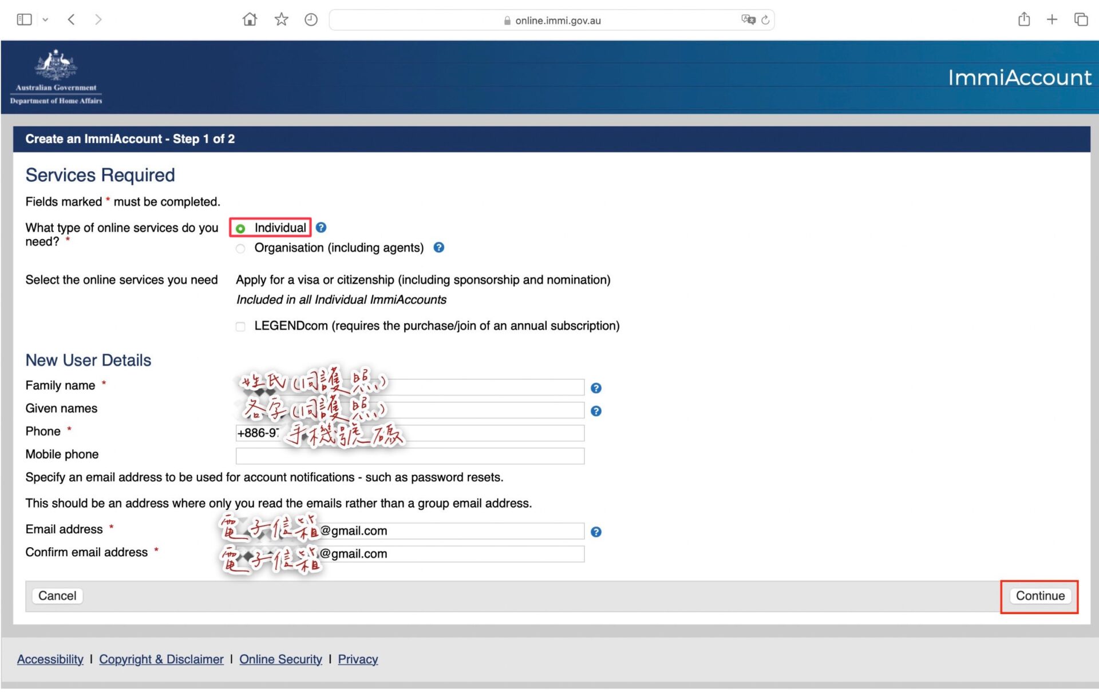The width and height of the screenshot is (1099, 693).
Task: Check the LEGENDcom subscription checkbox
Action: point(240,326)
